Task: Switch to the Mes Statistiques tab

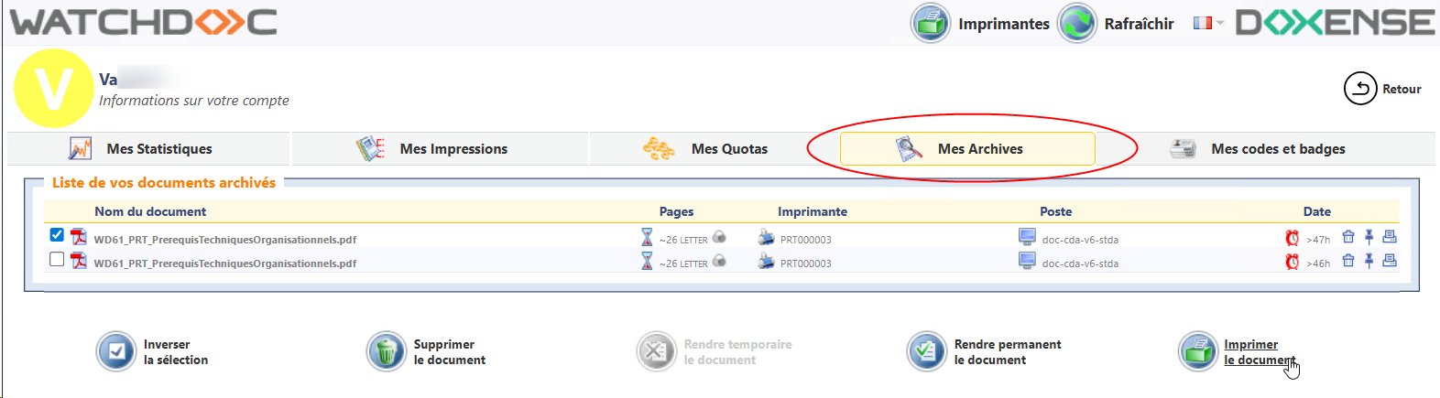Action: tap(148, 149)
